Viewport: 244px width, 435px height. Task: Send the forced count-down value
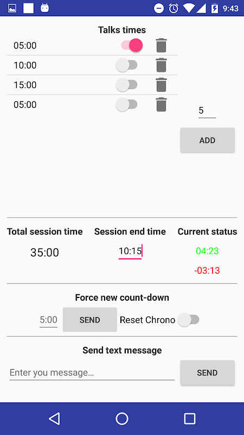[90, 320]
